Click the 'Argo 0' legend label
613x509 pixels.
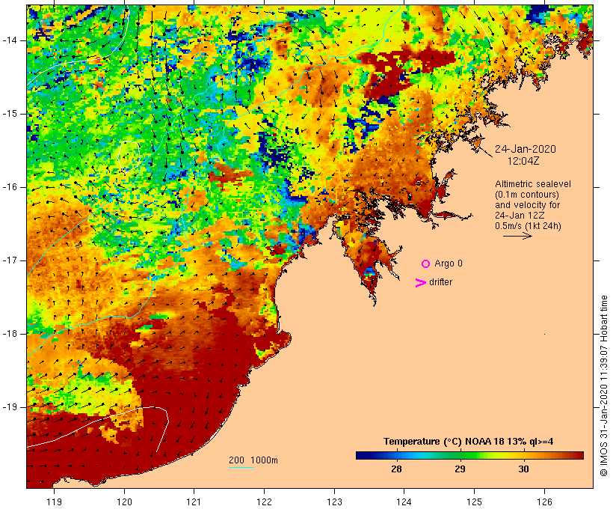(449, 263)
